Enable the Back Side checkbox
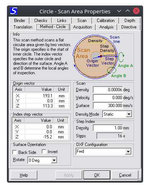Image resolution: width=150 pixels, height=191 pixels. coord(15,152)
